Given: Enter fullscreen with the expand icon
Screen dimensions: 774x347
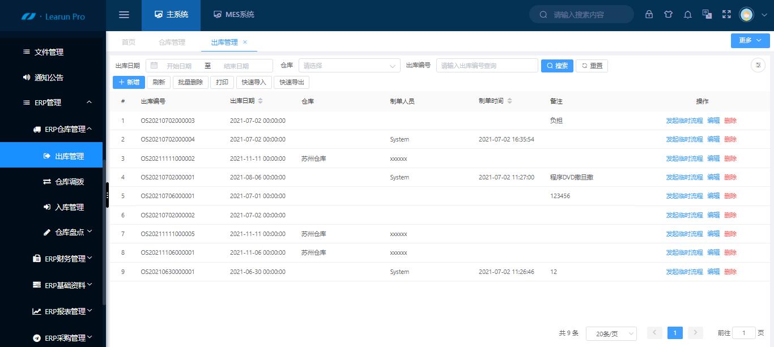Looking at the screenshot, I should [726, 14].
